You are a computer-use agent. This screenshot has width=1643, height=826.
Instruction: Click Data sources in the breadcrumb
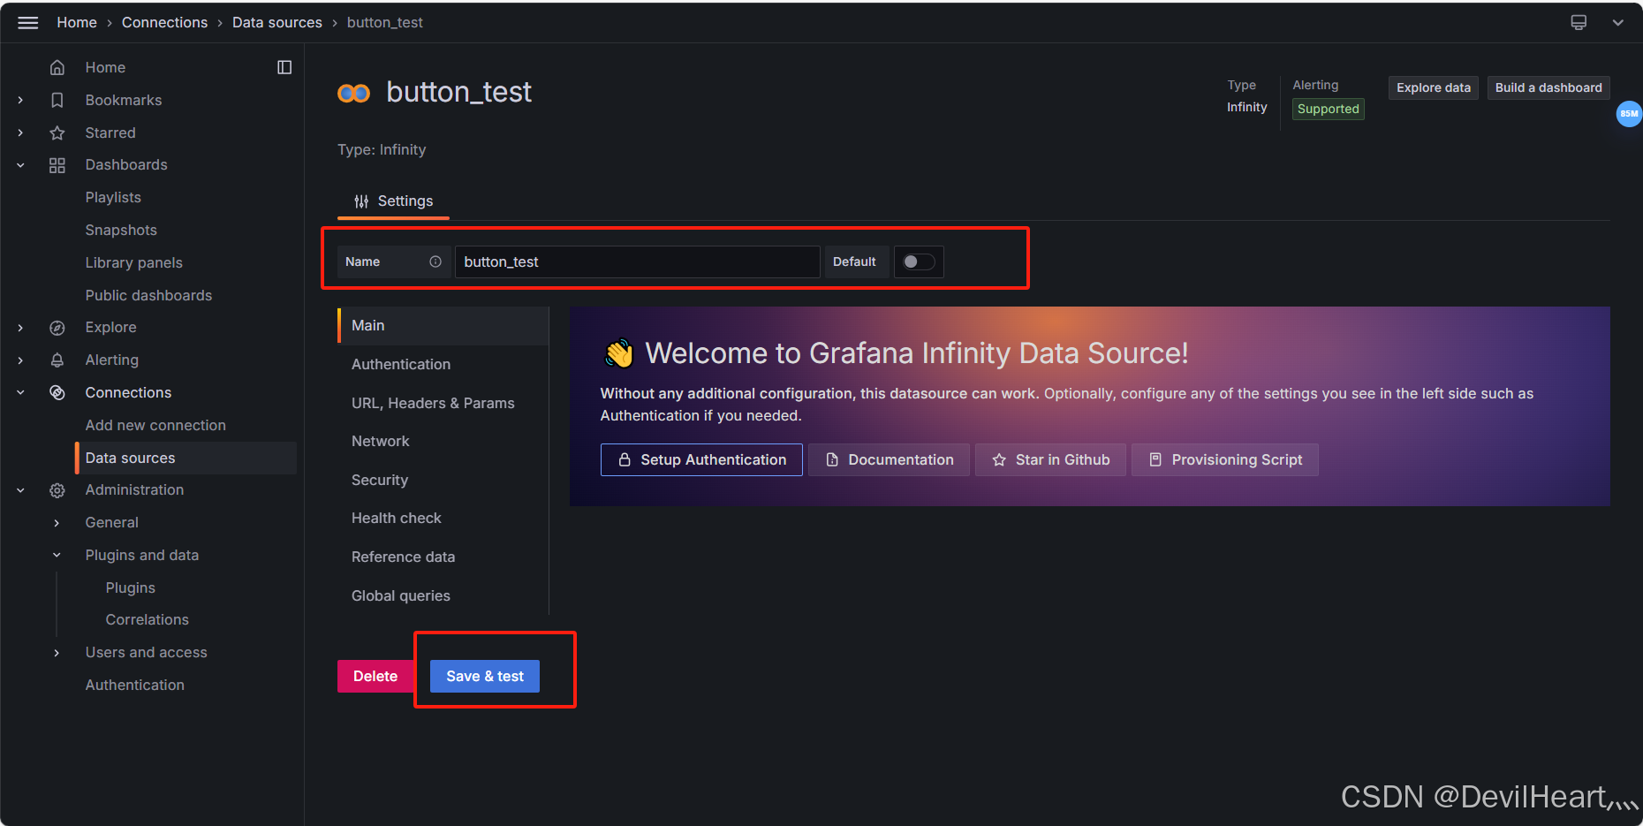(x=277, y=23)
